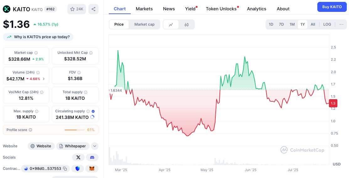Click the 241.38M KAITO circulating supply value
Viewport: 349px width, 178px height.
[x=72, y=117]
